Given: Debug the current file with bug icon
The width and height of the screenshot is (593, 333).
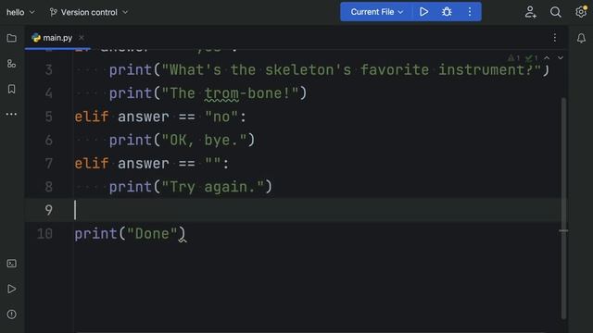Looking at the screenshot, I should point(447,12).
